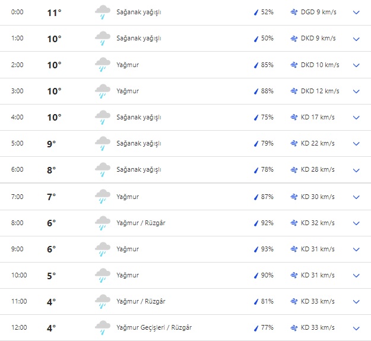Image resolution: width=371 pixels, height=341 pixels.
Task: Click the 11° temperature at 0:00
Action: click(54, 12)
